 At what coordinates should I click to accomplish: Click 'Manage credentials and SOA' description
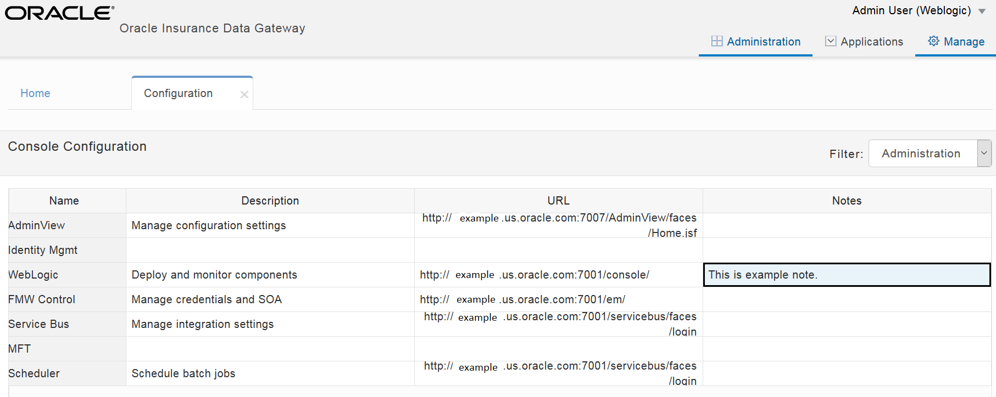click(207, 299)
